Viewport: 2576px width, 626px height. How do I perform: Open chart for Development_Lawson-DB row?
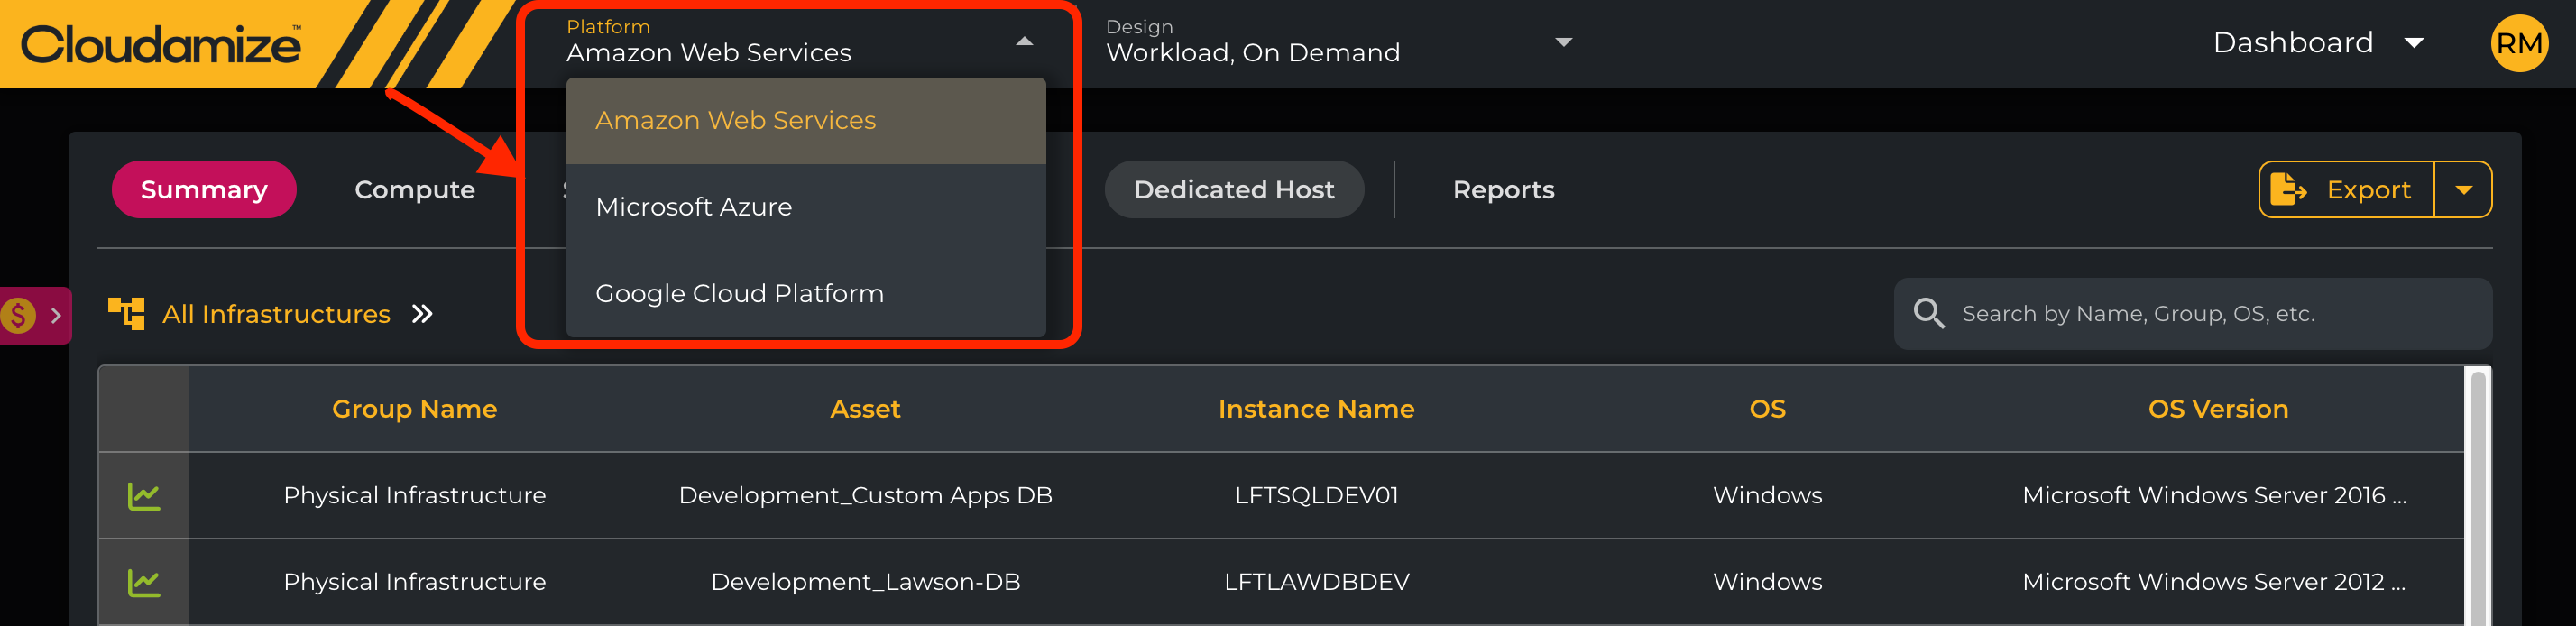coord(144,582)
